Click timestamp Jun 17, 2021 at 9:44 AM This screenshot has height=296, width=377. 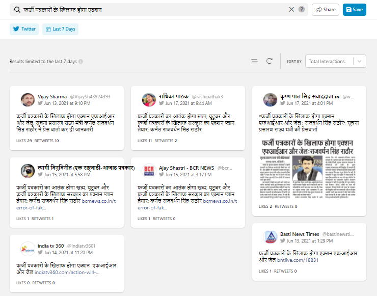tap(188, 103)
